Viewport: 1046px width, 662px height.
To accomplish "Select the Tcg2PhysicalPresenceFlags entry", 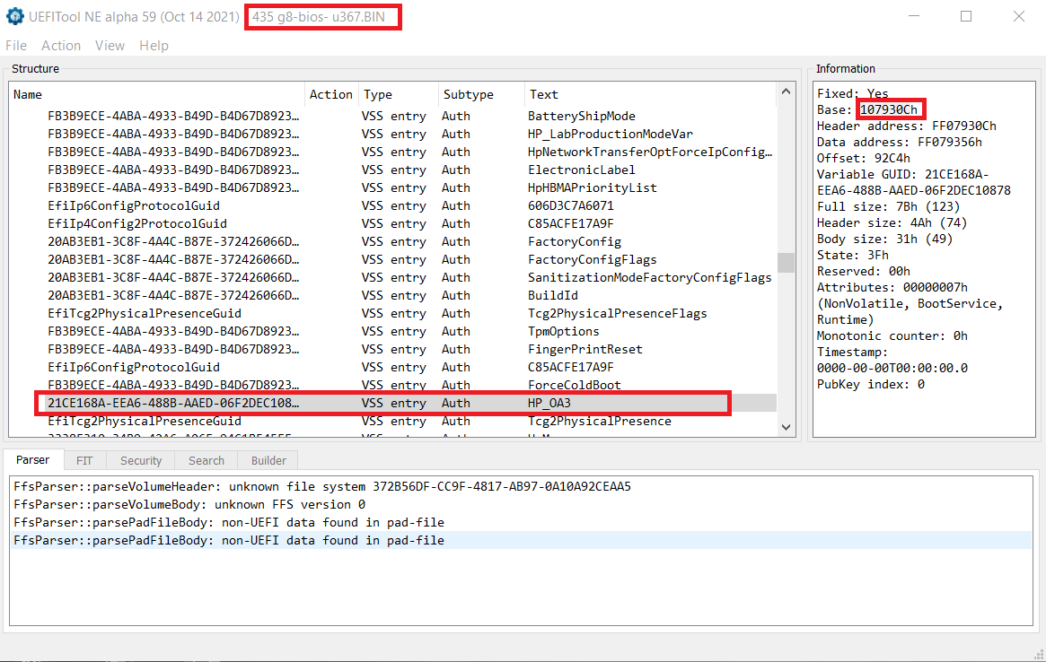I will click(x=392, y=314).
